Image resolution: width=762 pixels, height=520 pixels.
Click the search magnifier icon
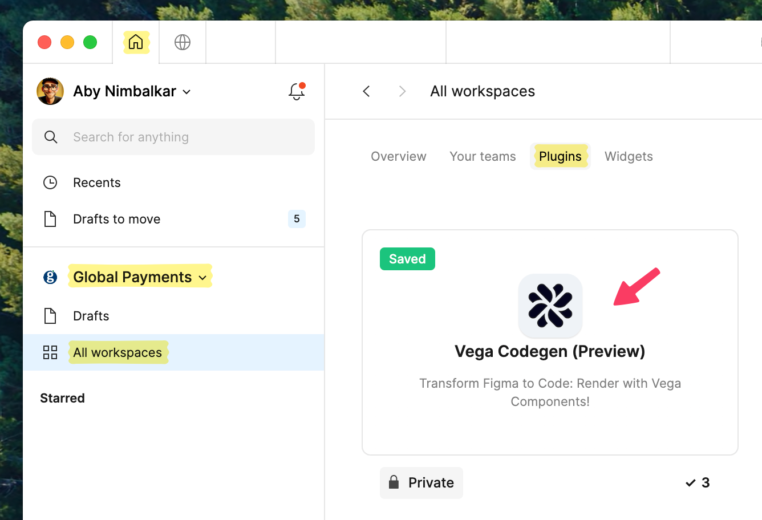[51, 137]
